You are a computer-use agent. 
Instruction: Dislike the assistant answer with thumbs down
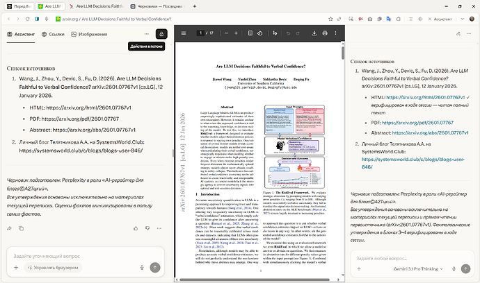(x=147, y=228)
